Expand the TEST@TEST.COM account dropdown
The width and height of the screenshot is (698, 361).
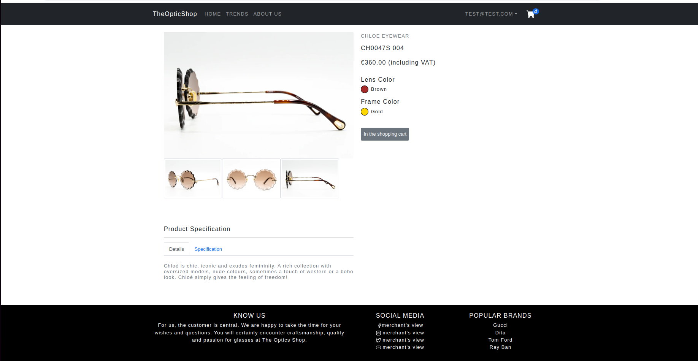[x=491, y=14]
